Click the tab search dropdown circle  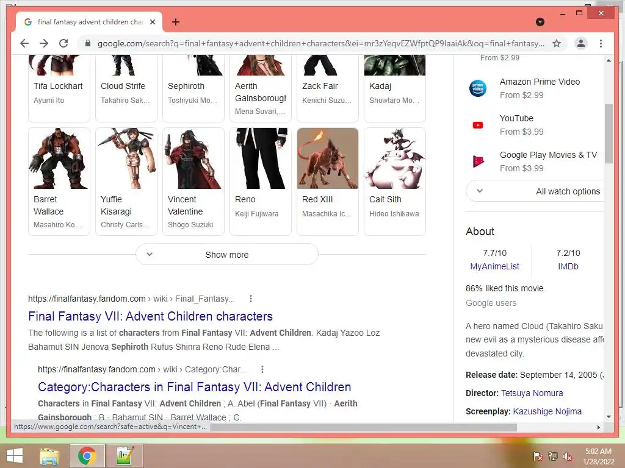click(540, 22)
